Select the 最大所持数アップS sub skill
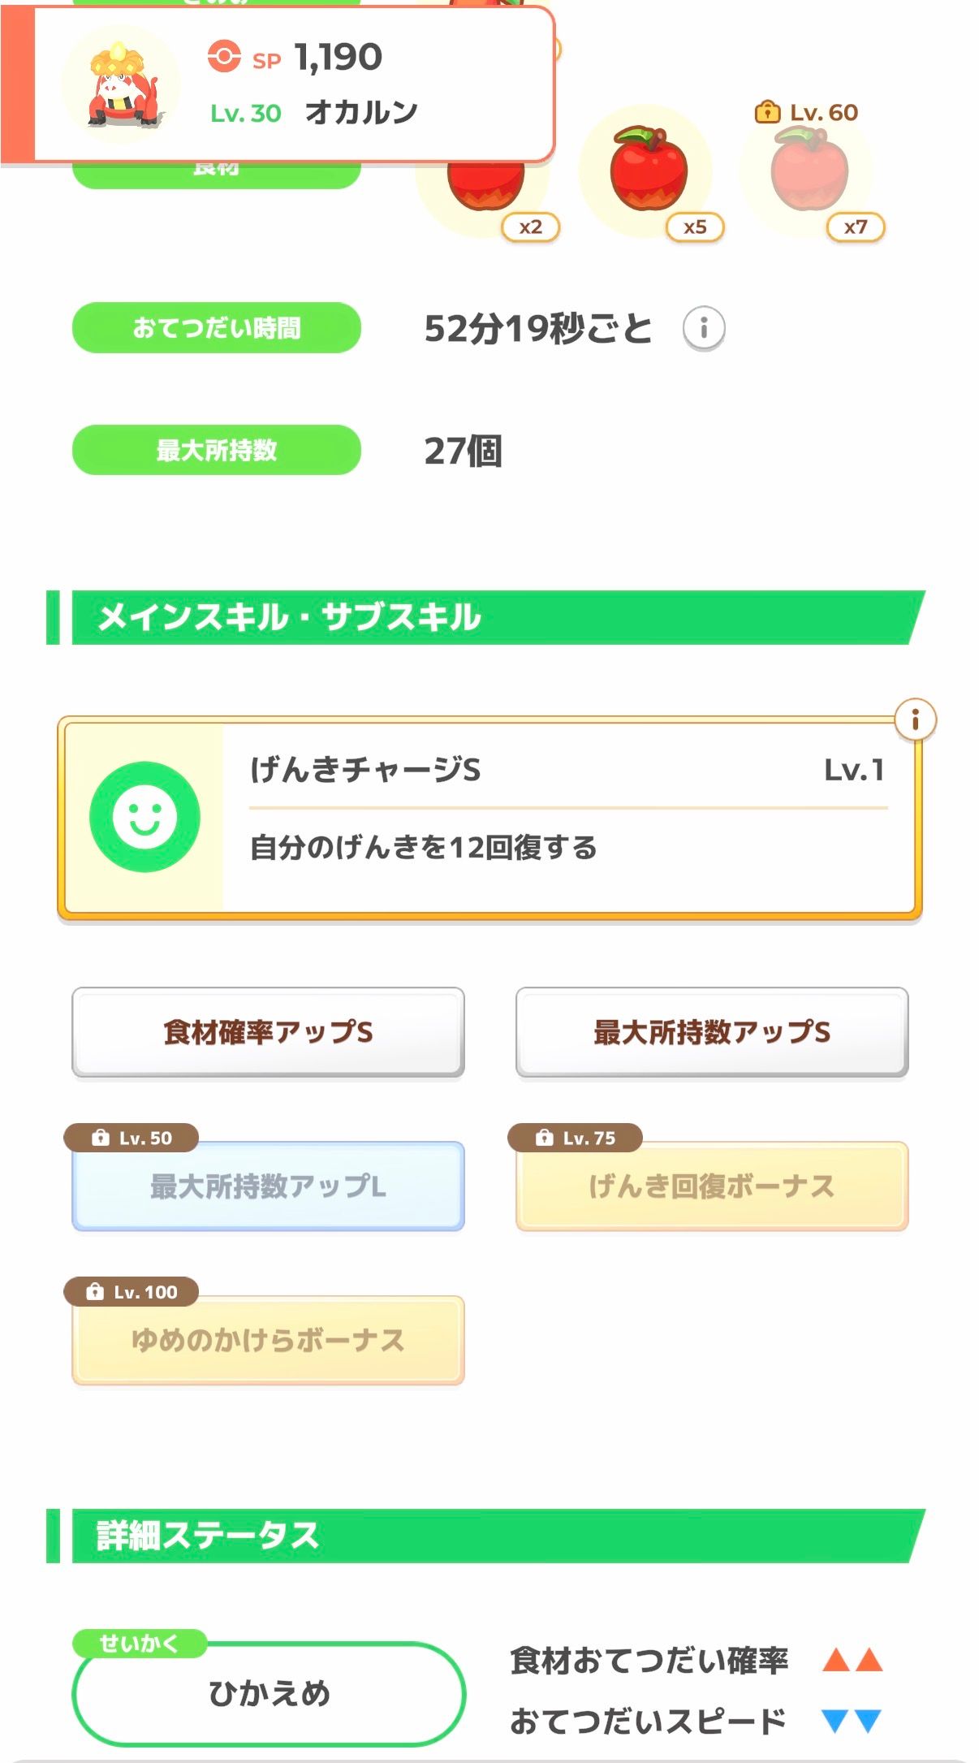This screenshot has height=1763, width=979. (x=711, y=1032)
